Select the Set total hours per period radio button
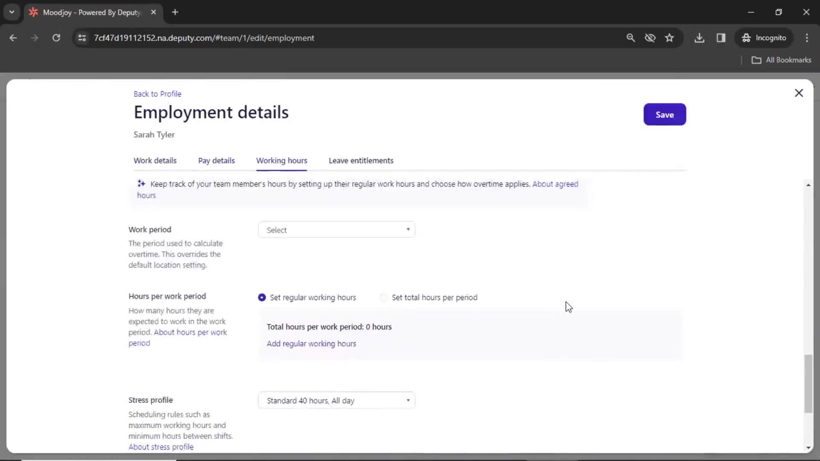Screen dimensions: 820x461 pyautogui.click(x=383, y=297)
